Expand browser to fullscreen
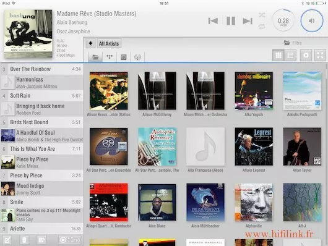The width and height of the screenshot is (328, 246). (320, 55)
